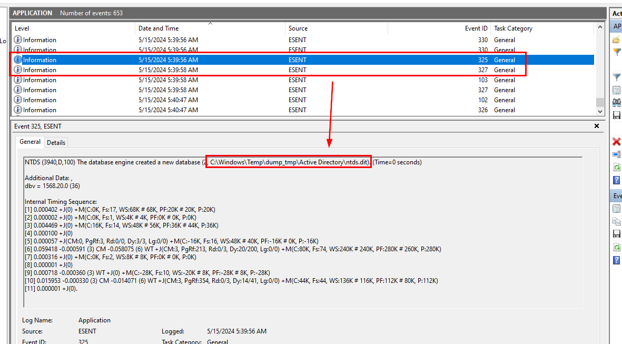Sort events by Source column header
The width and height of the screenshot is (622, 344).
(337, 28)
